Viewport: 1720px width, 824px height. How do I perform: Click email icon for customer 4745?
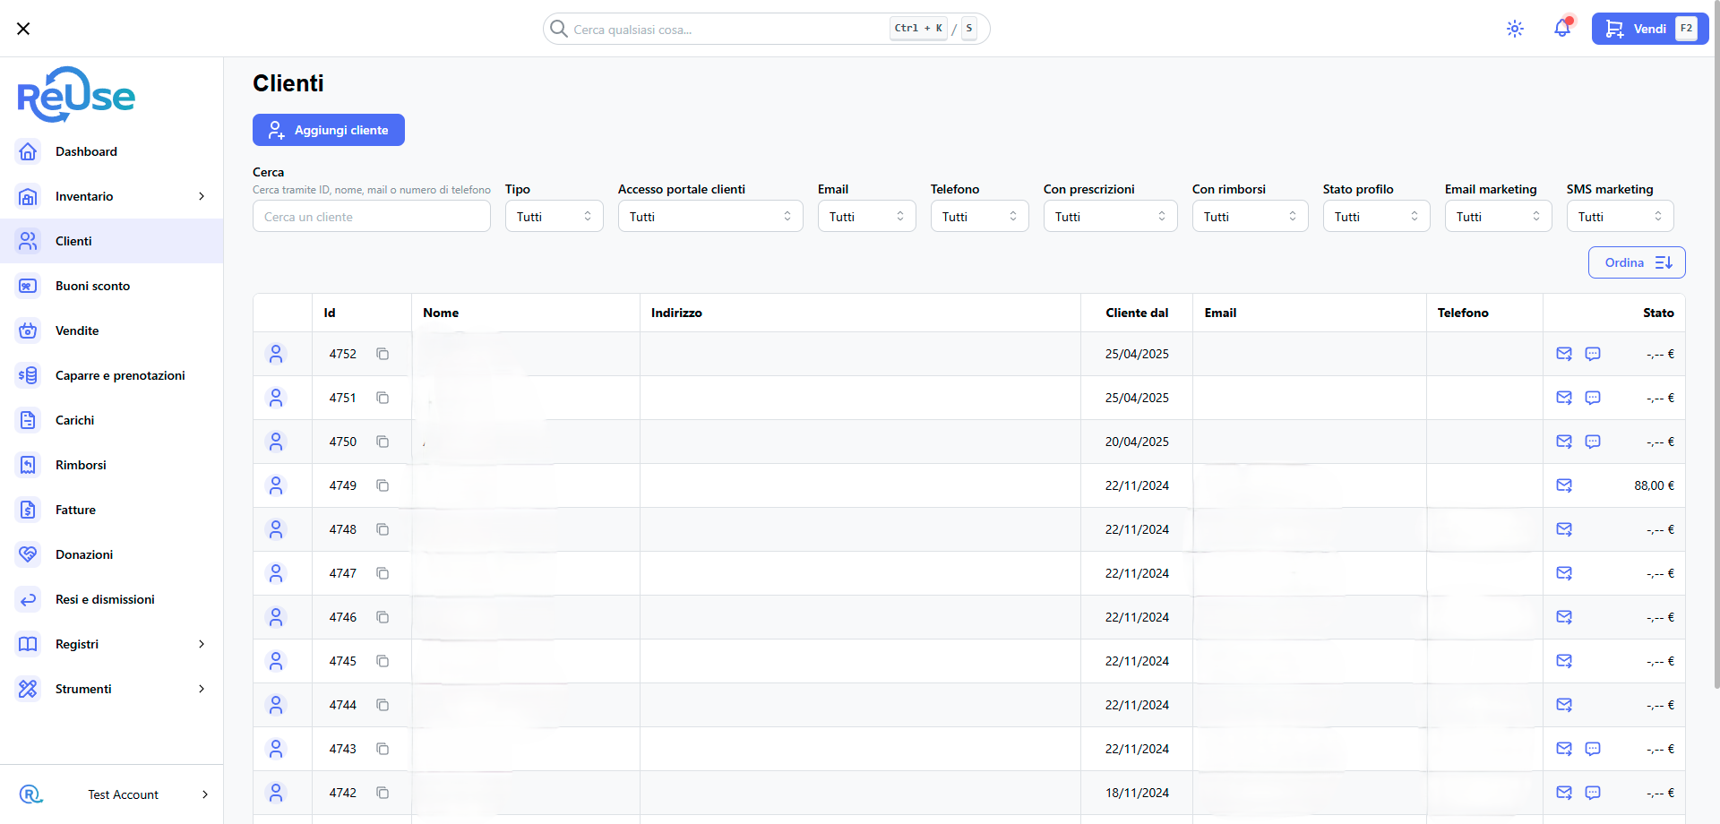coord(1564,661)
